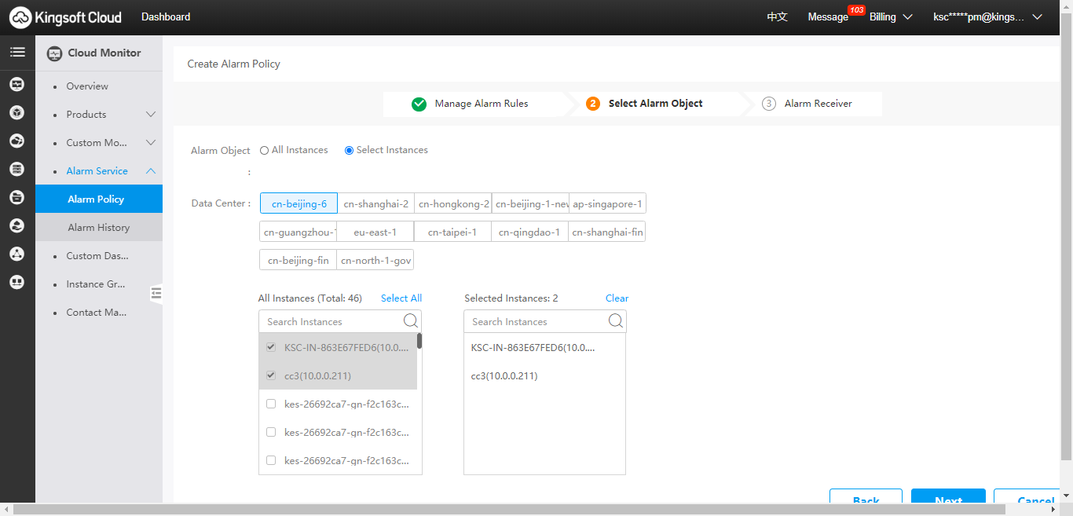Click Clear to remove selected instances
Screen dimensions: 1073x516
pos(617,298)
